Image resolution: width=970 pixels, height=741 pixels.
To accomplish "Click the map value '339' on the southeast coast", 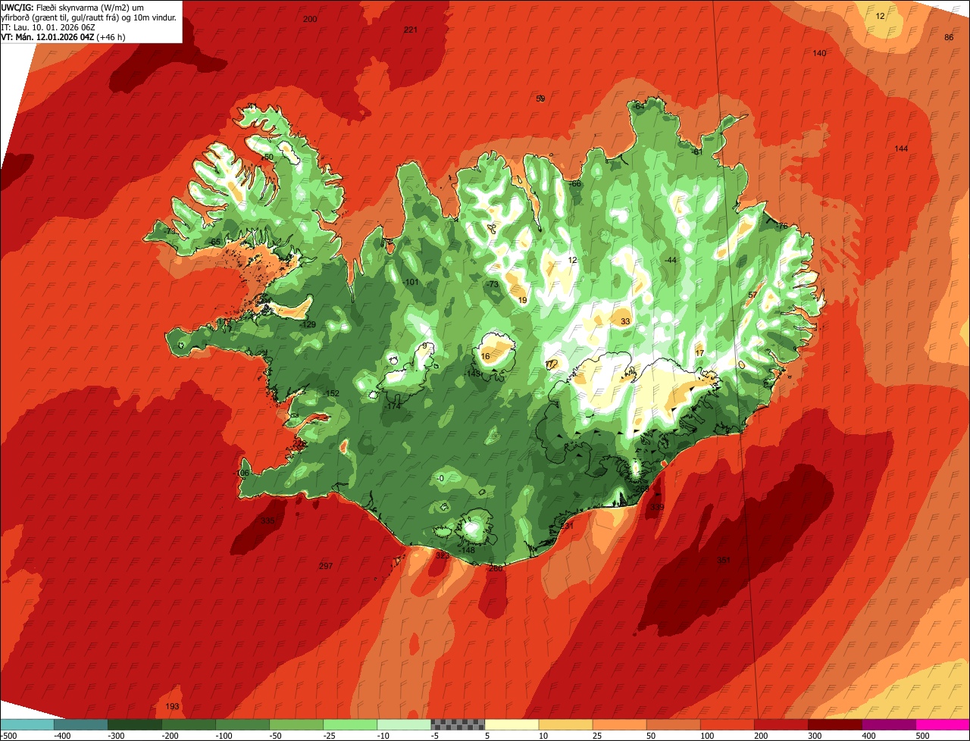I will (657, 508).
